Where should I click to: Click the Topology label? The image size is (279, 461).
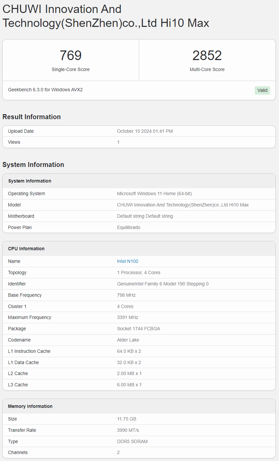17,272
